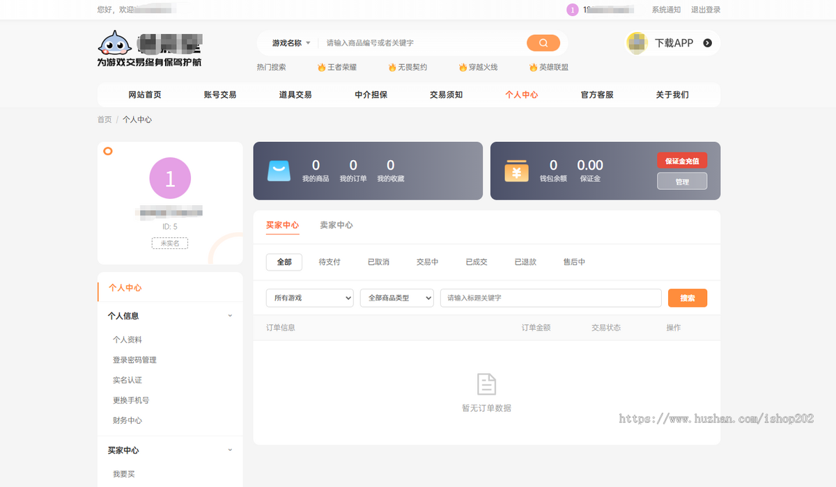Open the 游戏名称 search type dropdown
The image size is (836, 487).
(291, 43)
